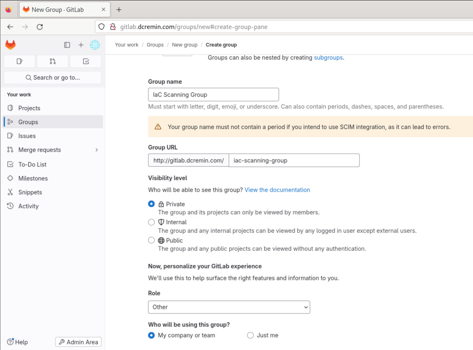This screenshot has width=473, height=350.
Task: Click the Create group breadcrumb text
Action: click(x=221, y=45)
